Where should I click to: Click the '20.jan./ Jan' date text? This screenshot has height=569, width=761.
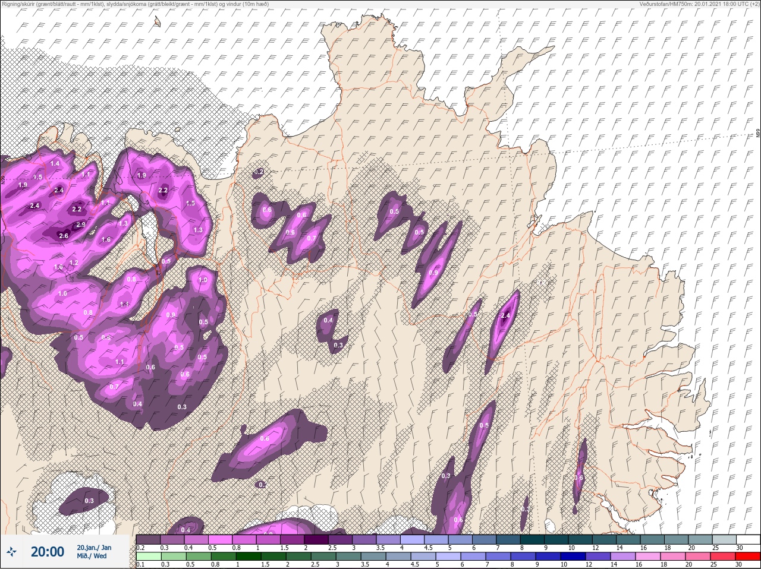click(94, 547)
